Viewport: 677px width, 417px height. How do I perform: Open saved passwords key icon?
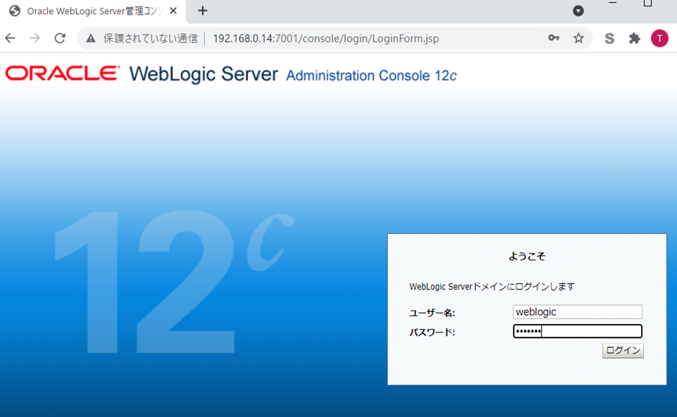(554, 39)
